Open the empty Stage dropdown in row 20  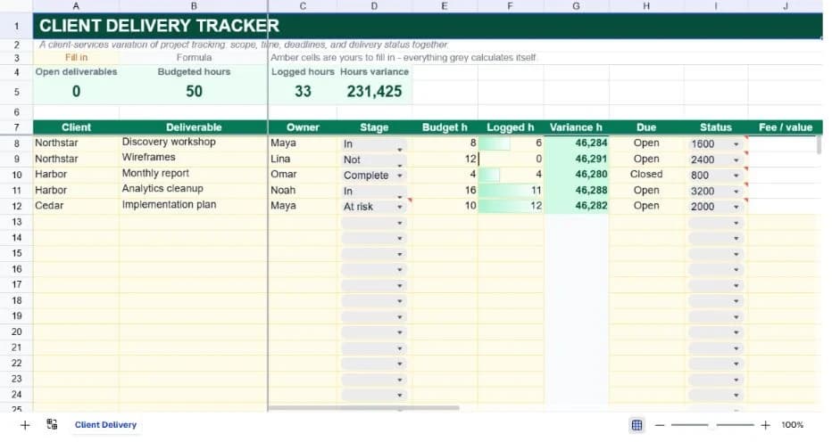374,332
